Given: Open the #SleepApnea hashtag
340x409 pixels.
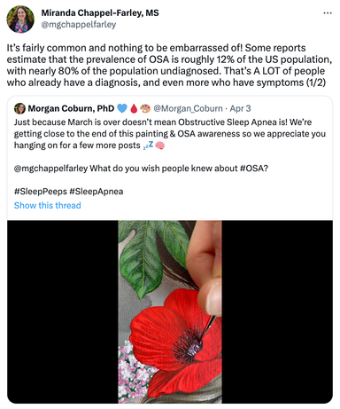Looking at the screenshot, I should [x=97, y=192].
